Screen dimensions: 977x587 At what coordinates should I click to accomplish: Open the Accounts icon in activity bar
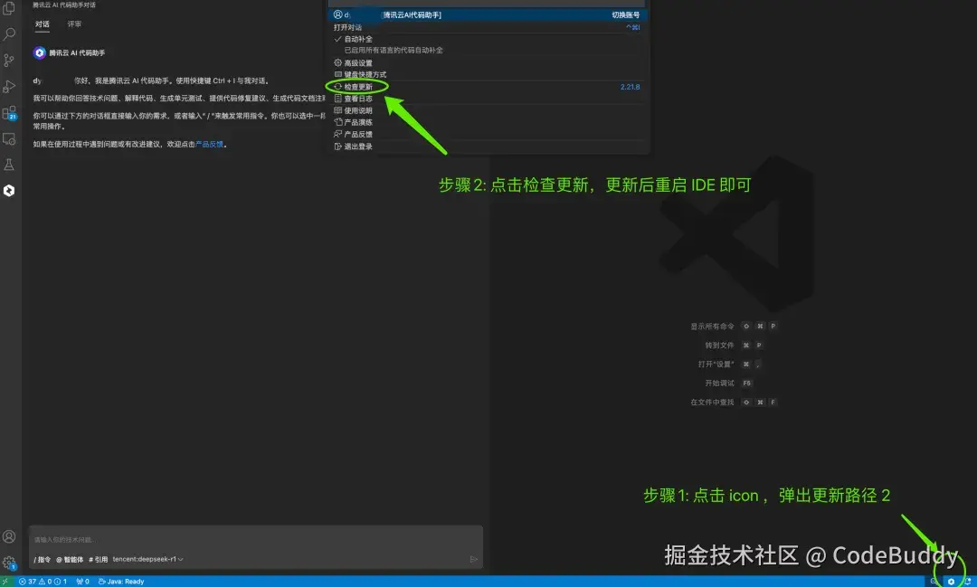[x=9, y=536]
